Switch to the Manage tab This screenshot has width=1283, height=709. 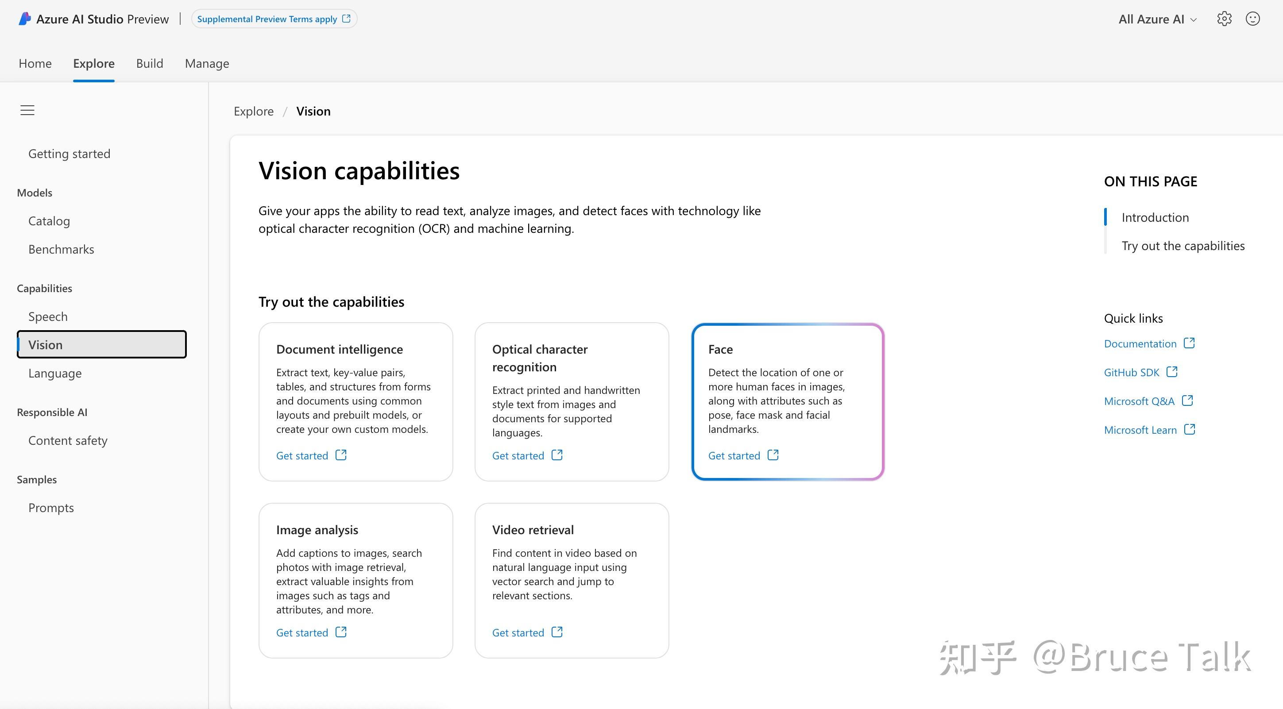pos(207,63)
